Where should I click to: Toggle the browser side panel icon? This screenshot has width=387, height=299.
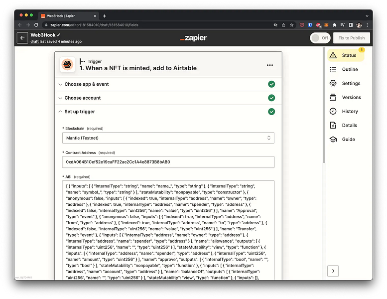tap(351, 25)
